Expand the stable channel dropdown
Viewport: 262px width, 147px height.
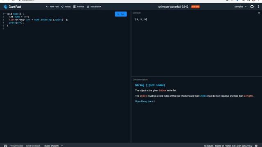pos(54,146)
